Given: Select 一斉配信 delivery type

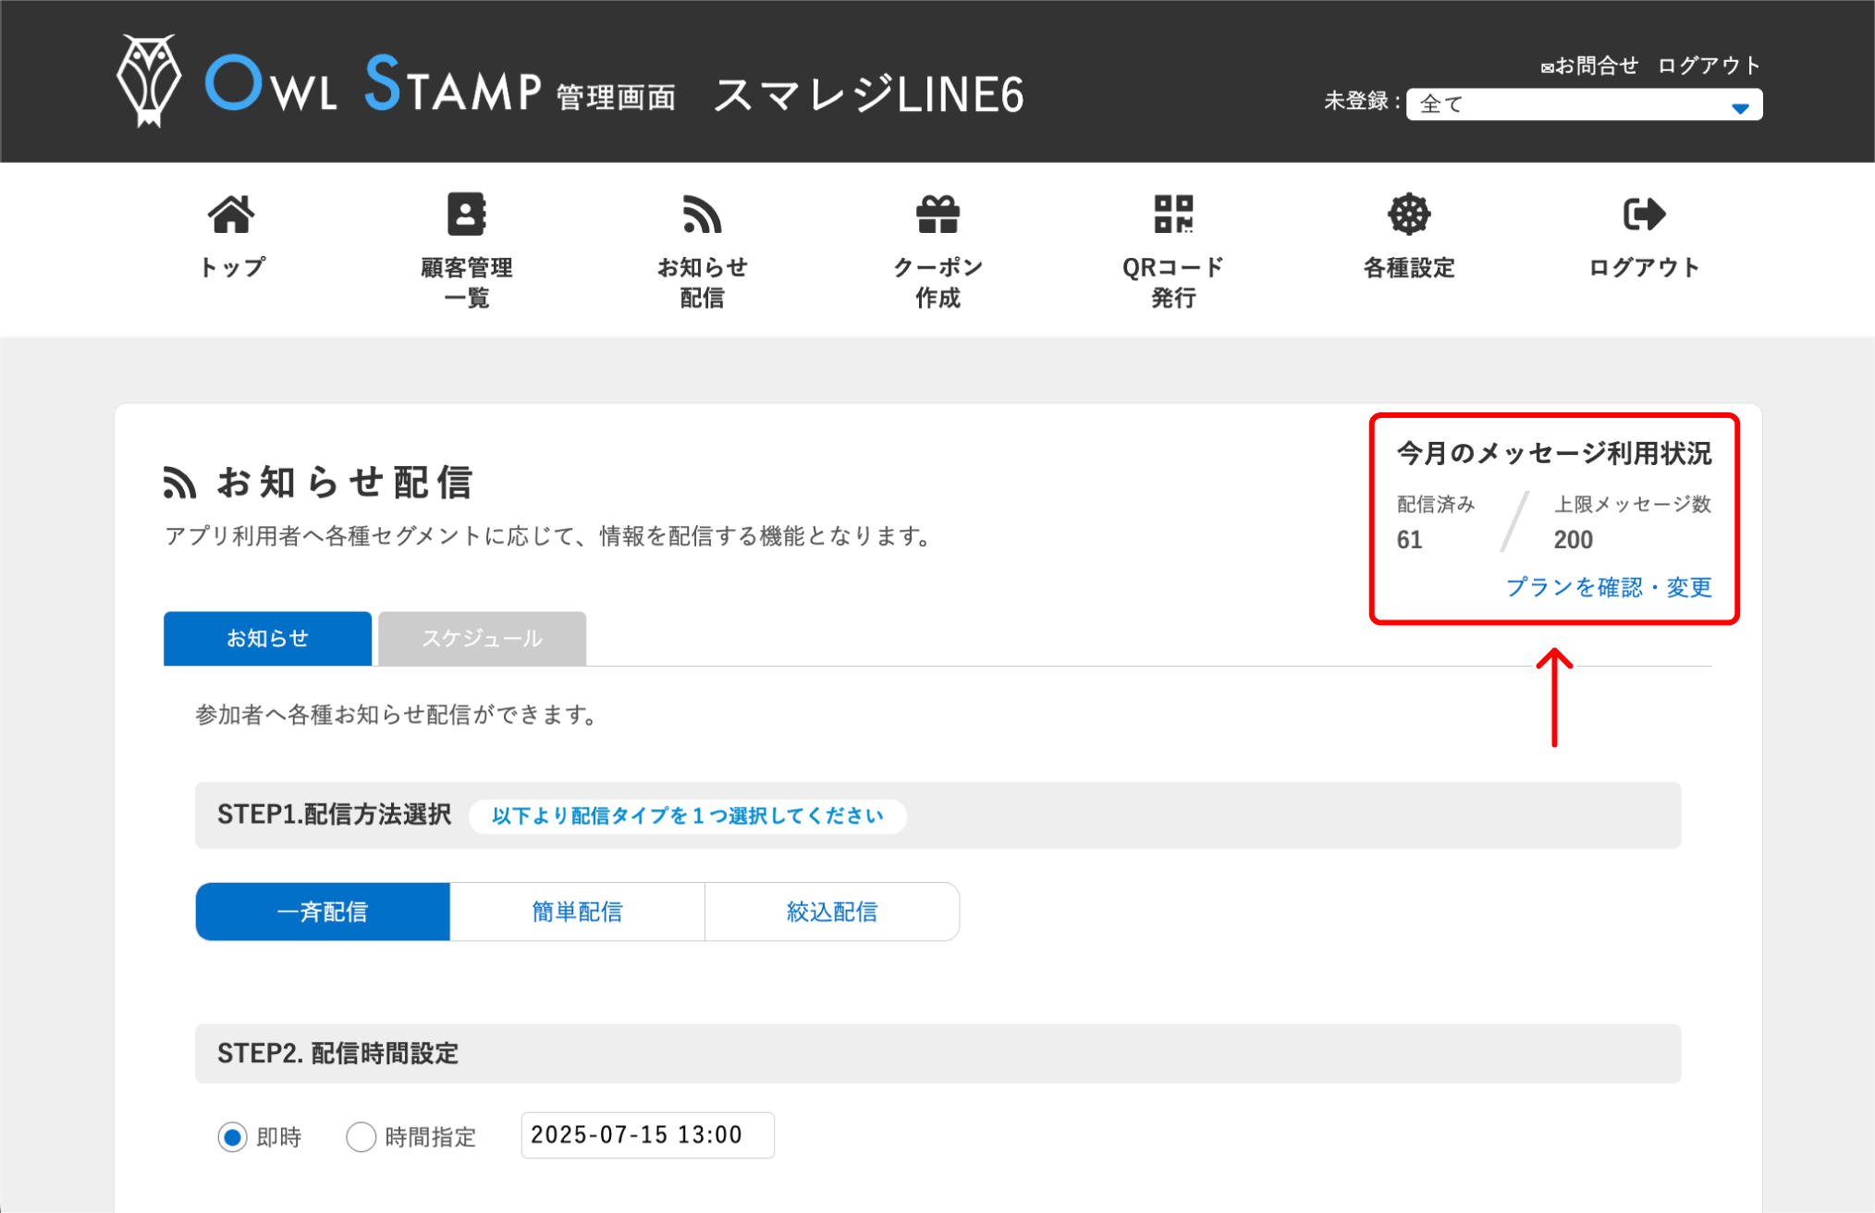Looking at the screenshot, I should pyautogui.click(x=323, y=912).
